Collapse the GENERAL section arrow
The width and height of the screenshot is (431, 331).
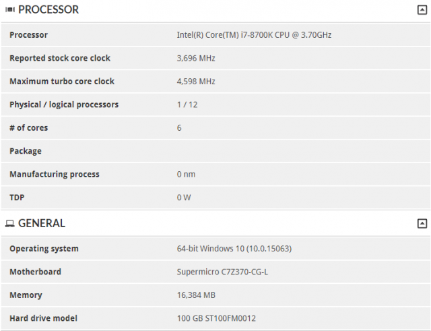click(422, 223)
